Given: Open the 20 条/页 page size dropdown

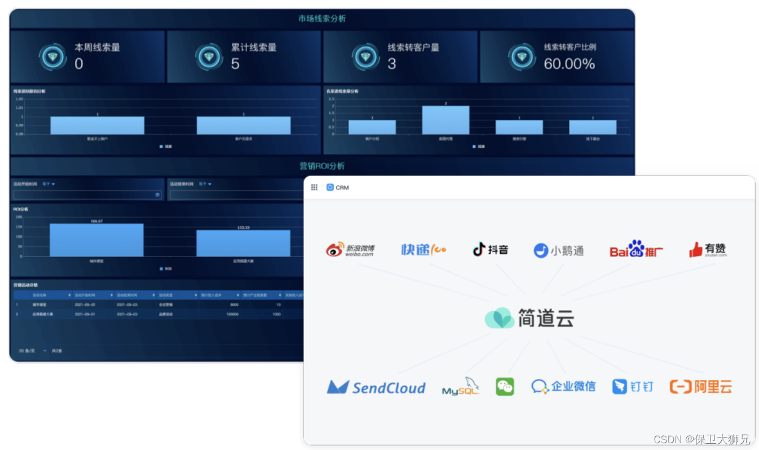Looking at the screenshot, I should 33,351.
